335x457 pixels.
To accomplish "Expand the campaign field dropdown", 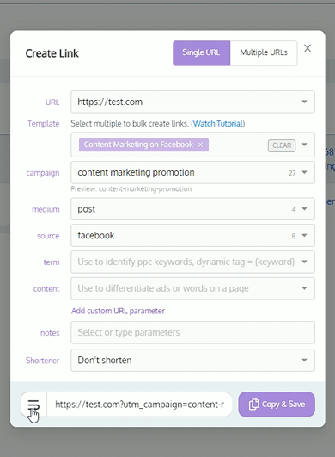I will click(304, 172).
